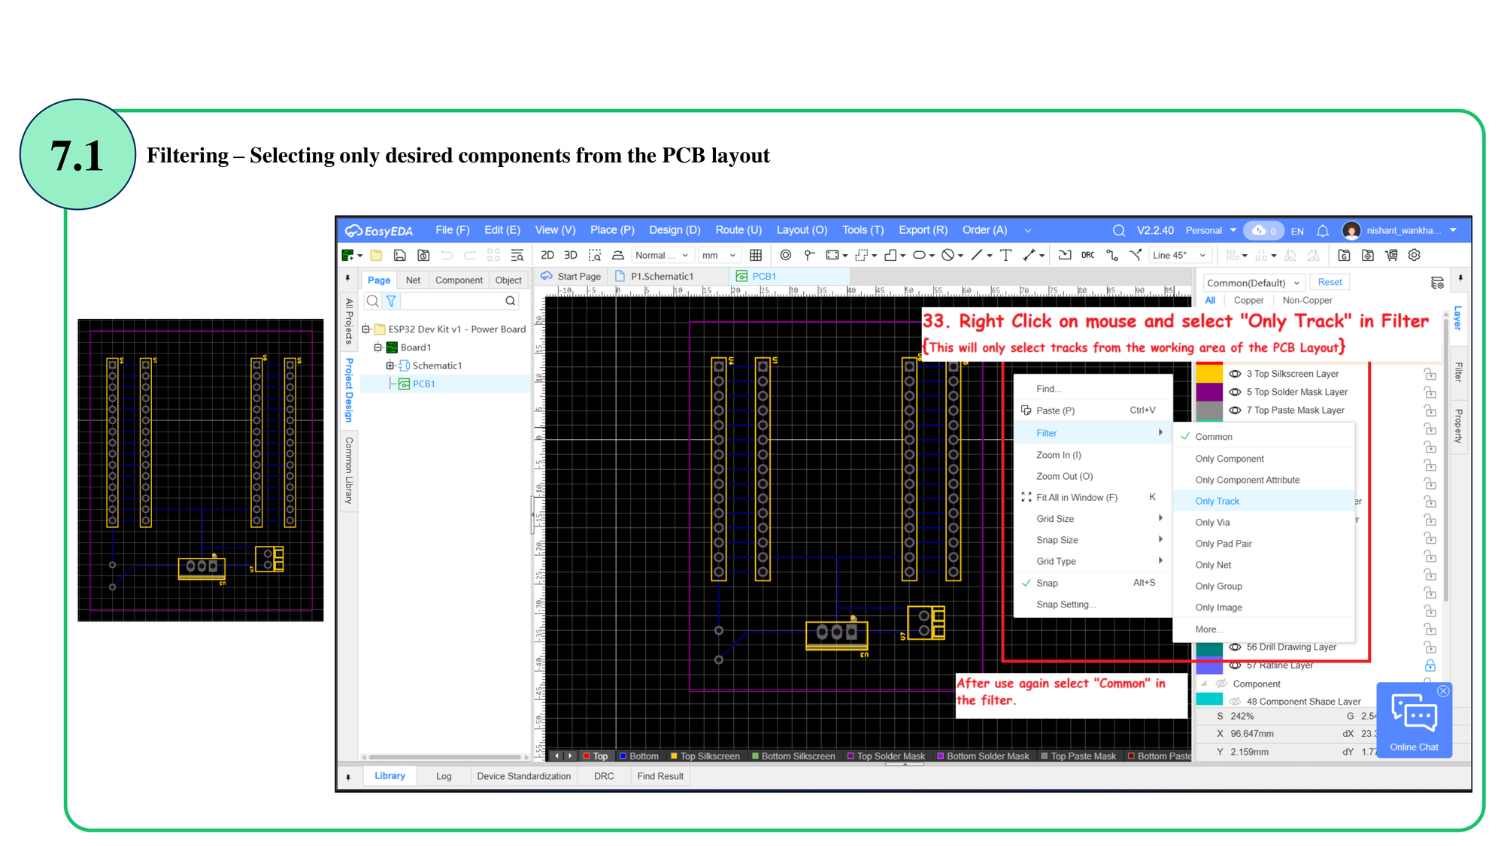
Task: Click the project search input field
Action: 453,301
